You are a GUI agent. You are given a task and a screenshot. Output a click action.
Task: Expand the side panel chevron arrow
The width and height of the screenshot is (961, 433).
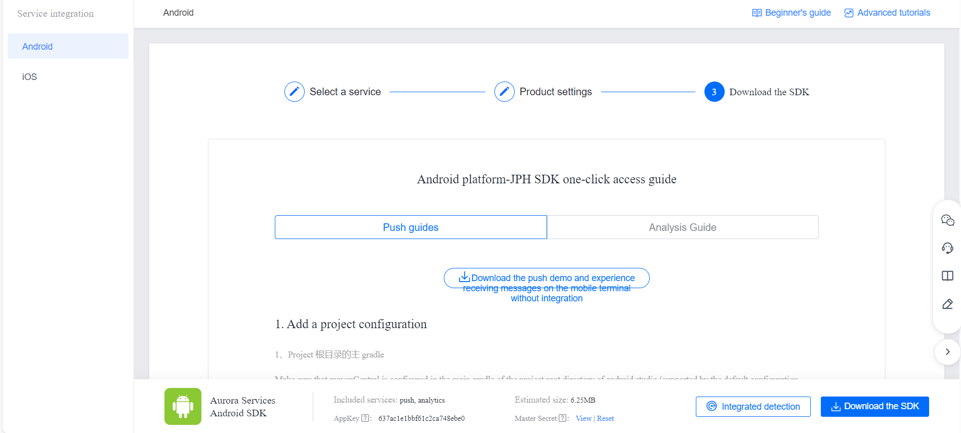947,351
